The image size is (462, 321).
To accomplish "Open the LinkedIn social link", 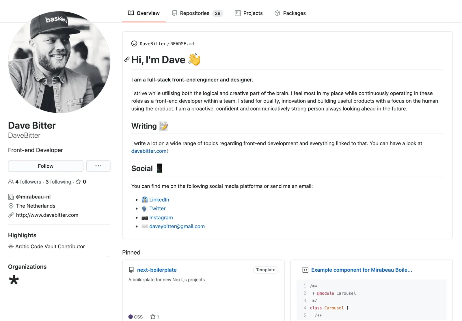I will pyautogui.click(x=159, y=200).
